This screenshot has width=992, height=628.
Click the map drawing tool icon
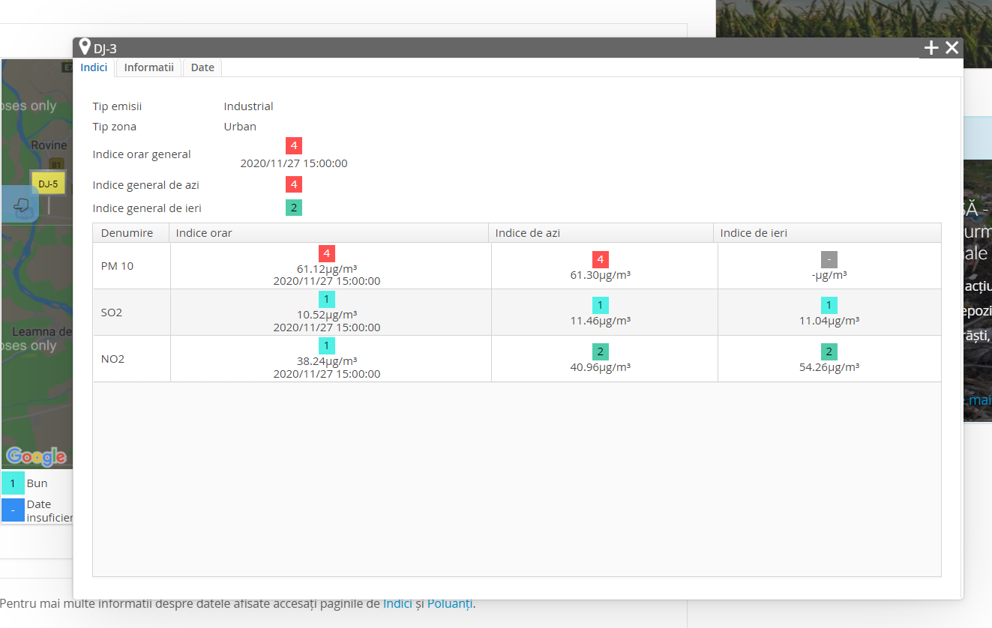[x=22, y=205]
